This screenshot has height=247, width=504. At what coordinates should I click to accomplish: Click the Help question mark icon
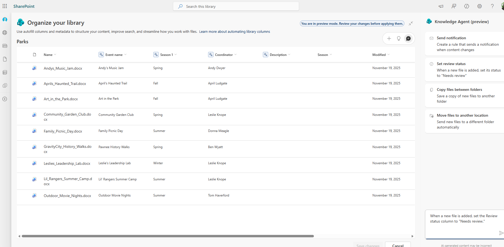492,6
